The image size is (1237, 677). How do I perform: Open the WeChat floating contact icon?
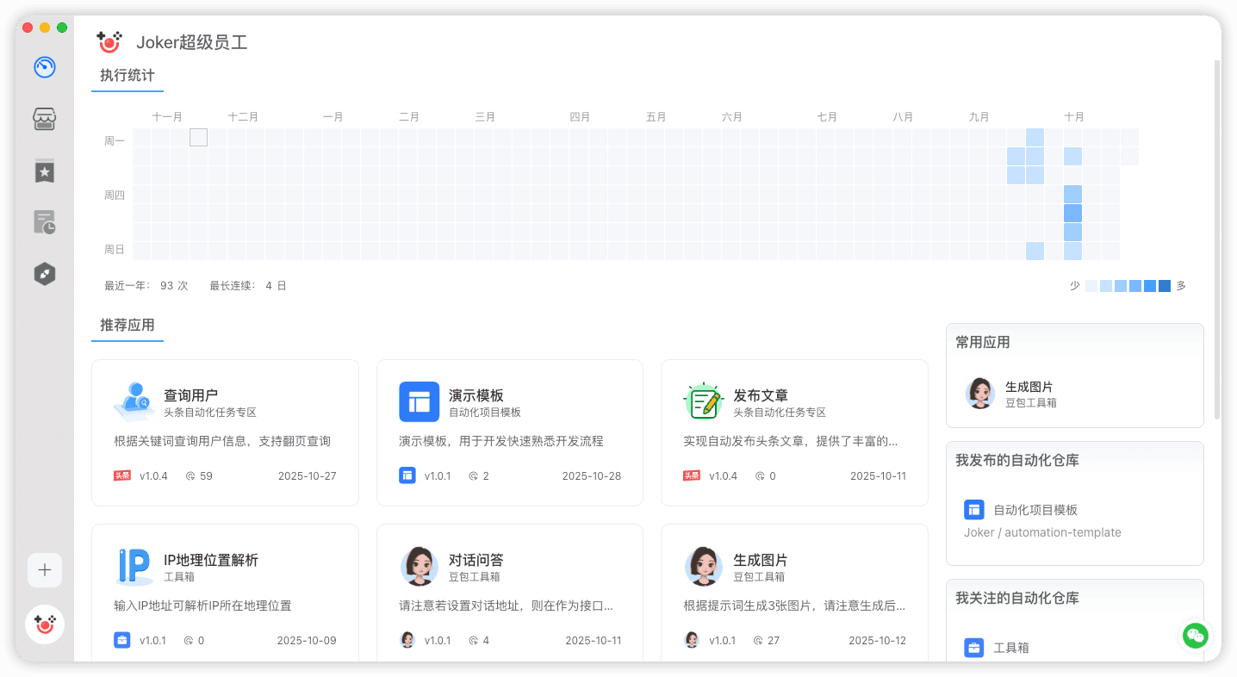point(1196,636)
